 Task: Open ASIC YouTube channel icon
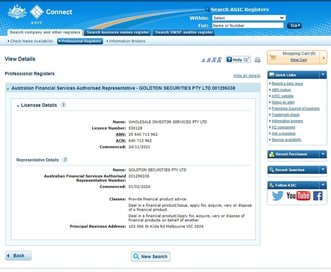point(298,196)
